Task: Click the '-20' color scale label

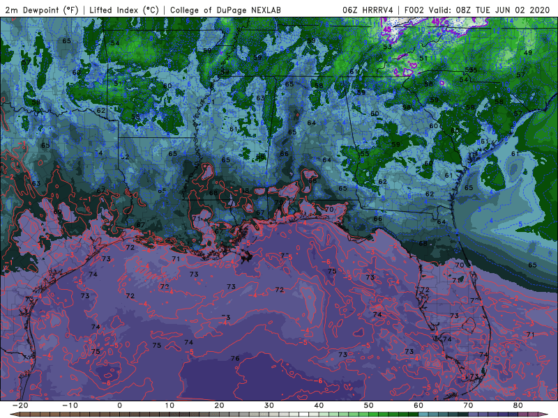Action: coord(20,405)
